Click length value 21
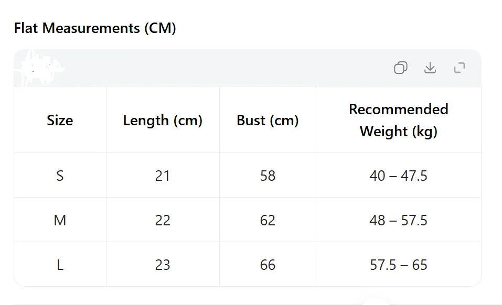This screenshot has width=502, height=305. point(163,176)
